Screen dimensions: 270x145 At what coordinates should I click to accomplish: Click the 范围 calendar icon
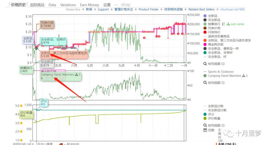[x=205, y=130]
